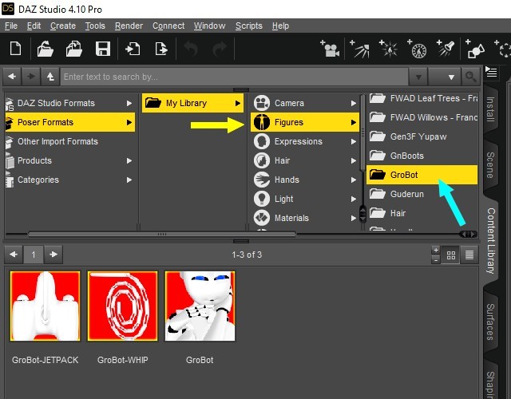Open the Render menu
This screenshot has width=511, height=399.
(x=129, y=26)
